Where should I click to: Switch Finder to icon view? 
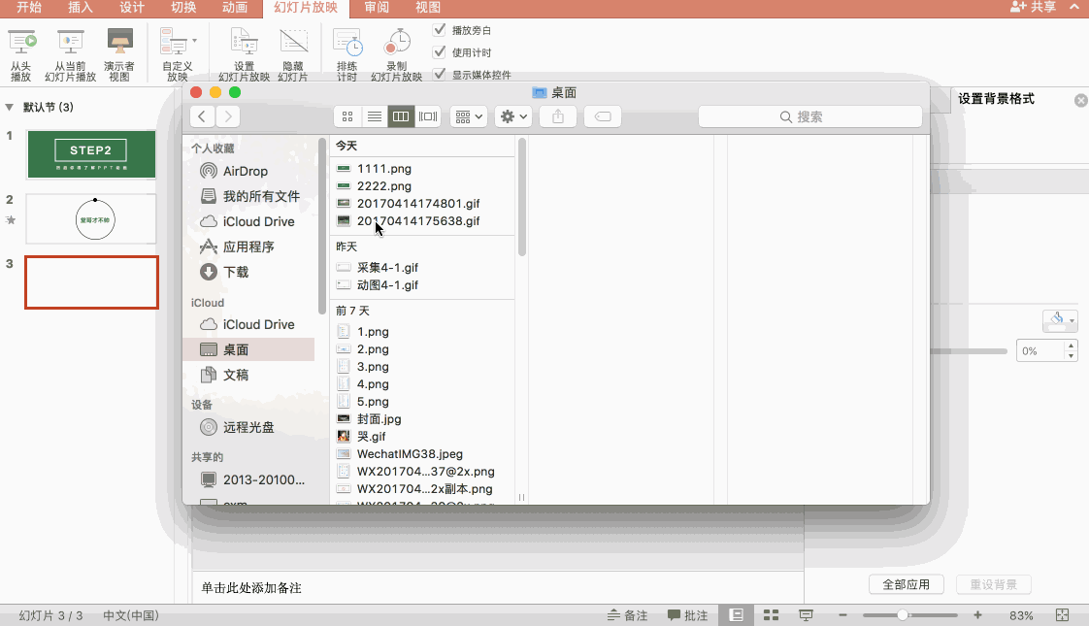[347, 116]
